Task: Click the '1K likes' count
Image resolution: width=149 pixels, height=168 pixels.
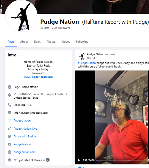Action: point(45,28)
